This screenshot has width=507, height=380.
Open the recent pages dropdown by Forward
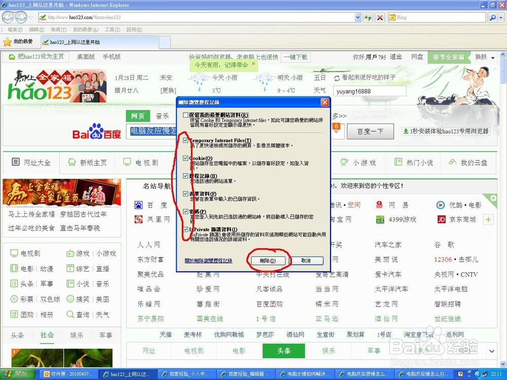31,17
